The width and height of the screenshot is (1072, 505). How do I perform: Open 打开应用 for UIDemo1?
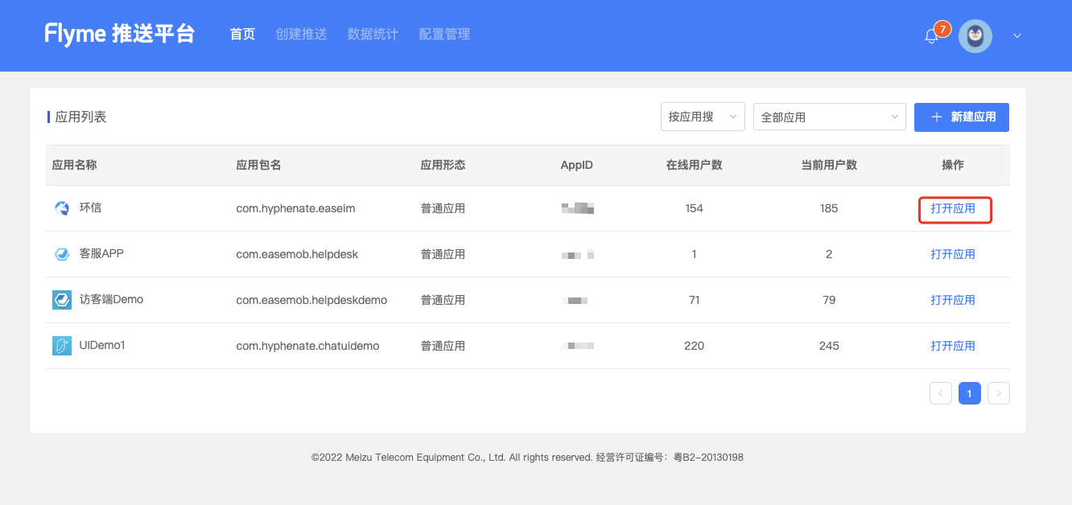pos(953,346)
